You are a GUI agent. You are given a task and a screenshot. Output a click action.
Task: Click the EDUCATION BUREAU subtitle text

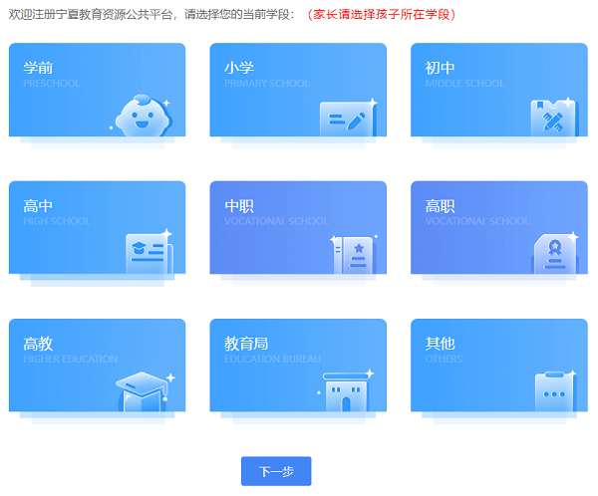(272, 360)
